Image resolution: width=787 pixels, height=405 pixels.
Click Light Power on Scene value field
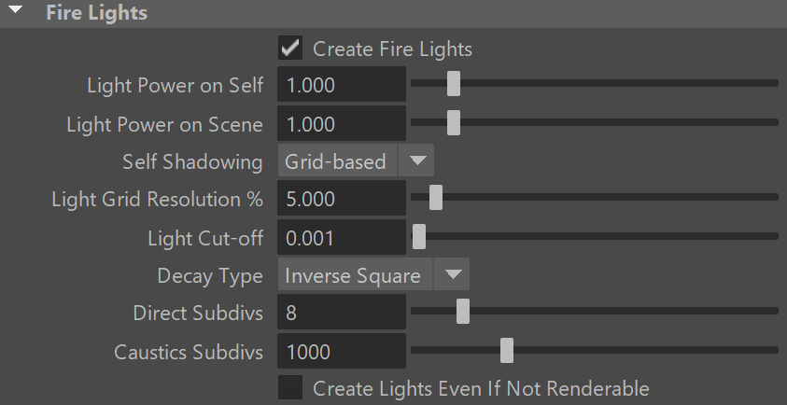click(x=341, y=124)
